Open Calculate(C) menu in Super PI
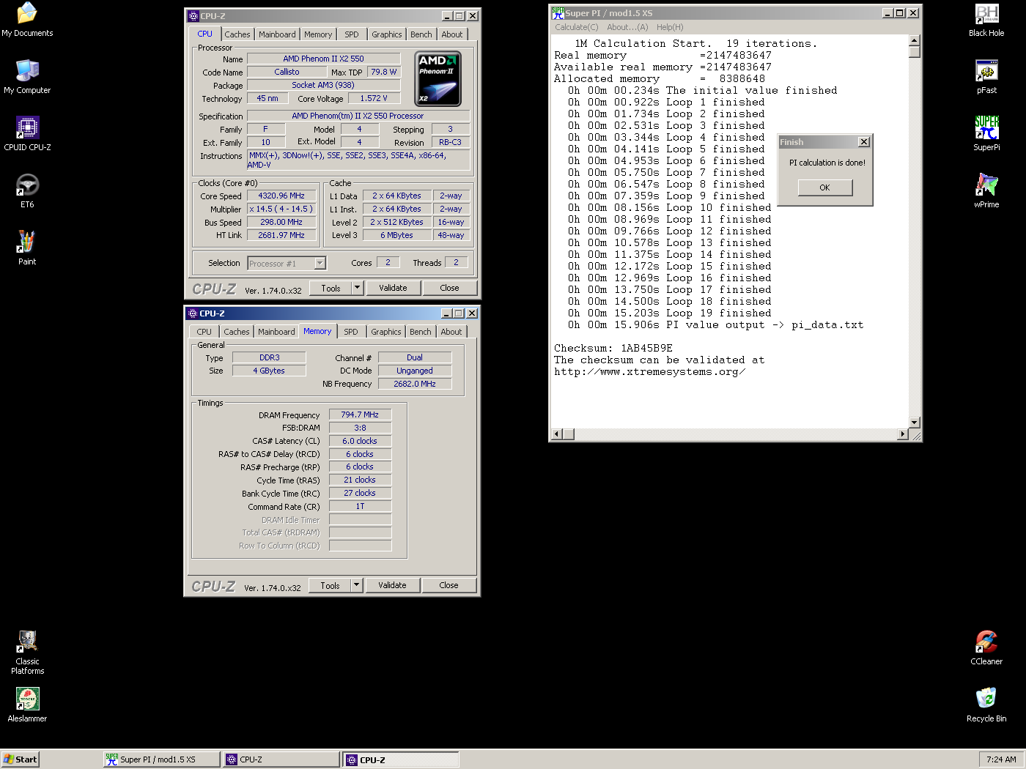 (x=577, y=27)
